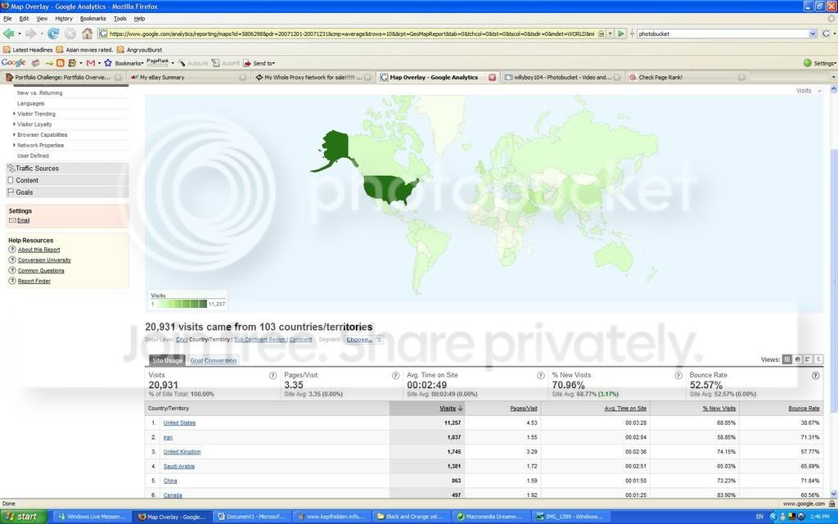
Task: Click the Traffic Sources section icon
Action: (11, 169)
